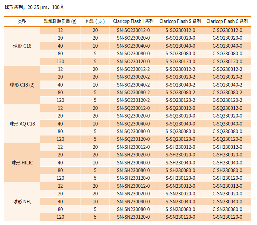The height and width of the screenshot is (225, 257).
Task: Select the 球形 C18 (2) type cell
Action: tap(22, 85)
